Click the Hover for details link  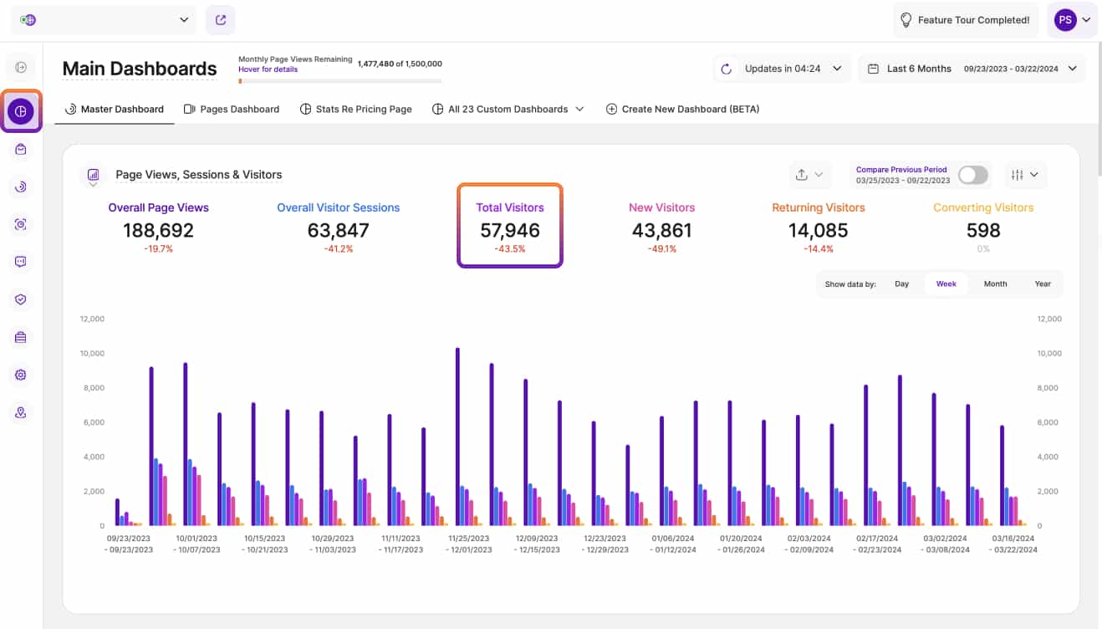coord(268,69)
